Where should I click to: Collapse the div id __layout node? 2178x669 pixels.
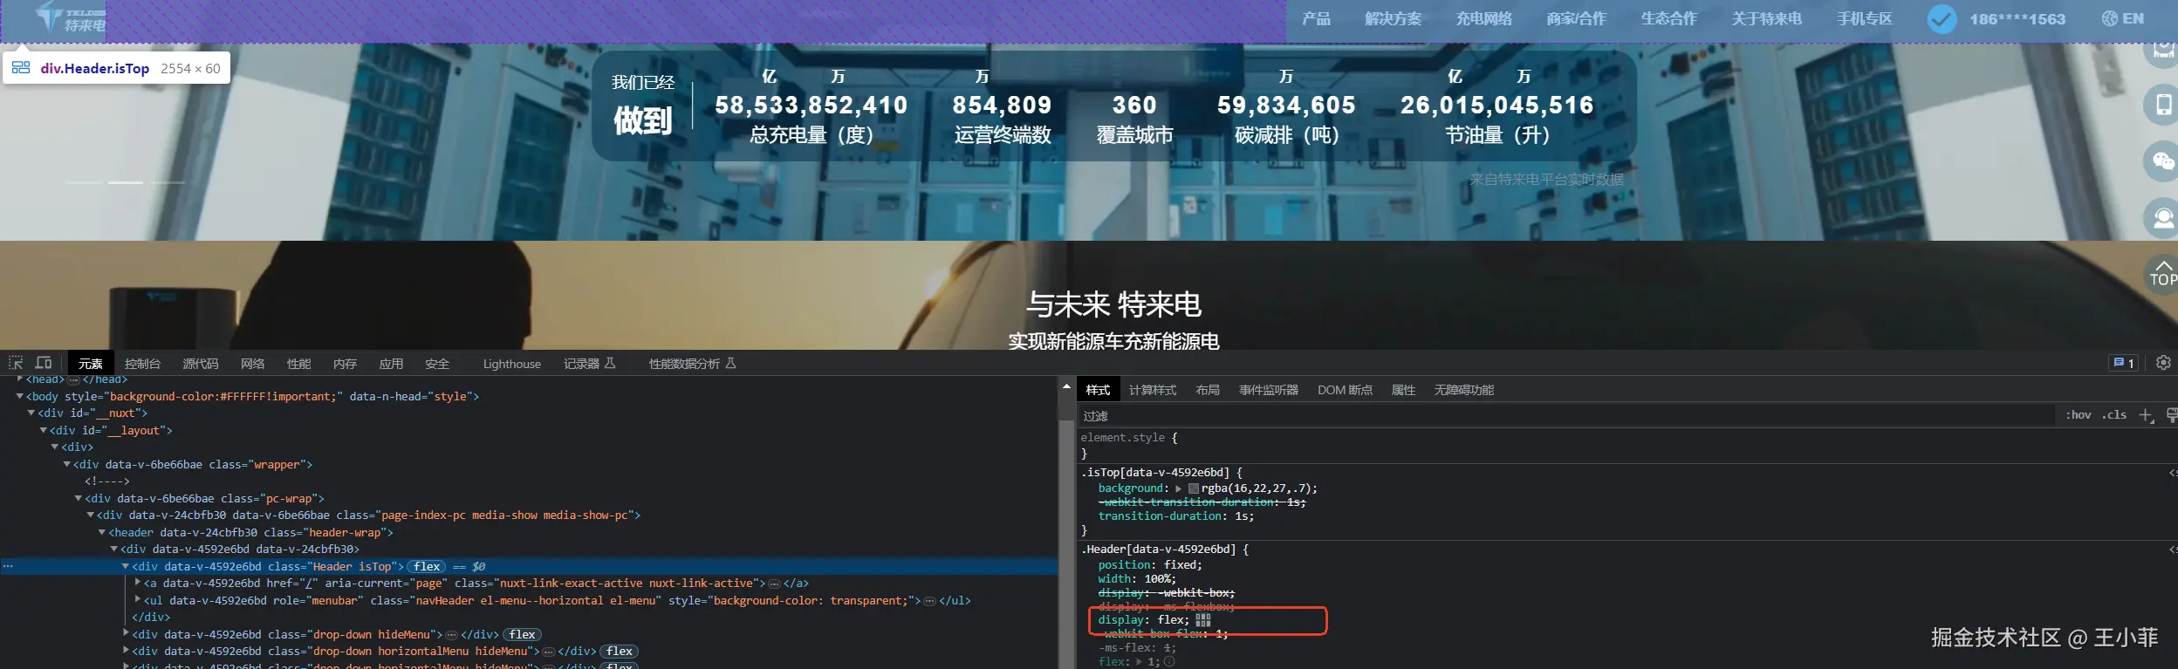click(x=44, y=430)
